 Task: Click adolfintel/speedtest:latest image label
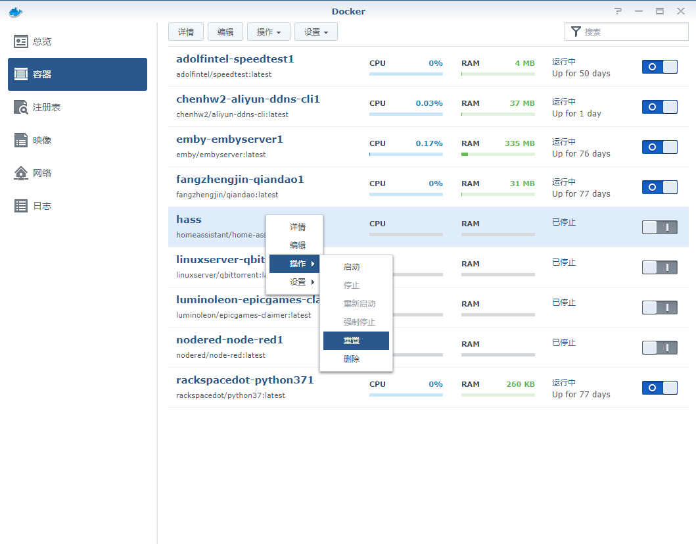pos(223,74)
